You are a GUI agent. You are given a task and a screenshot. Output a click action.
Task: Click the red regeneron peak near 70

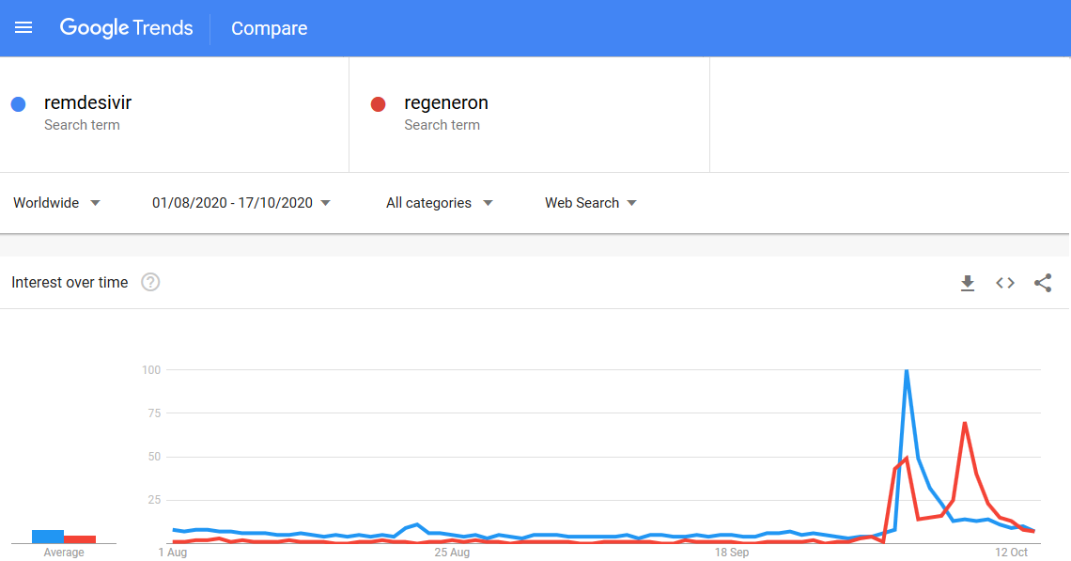965,424
